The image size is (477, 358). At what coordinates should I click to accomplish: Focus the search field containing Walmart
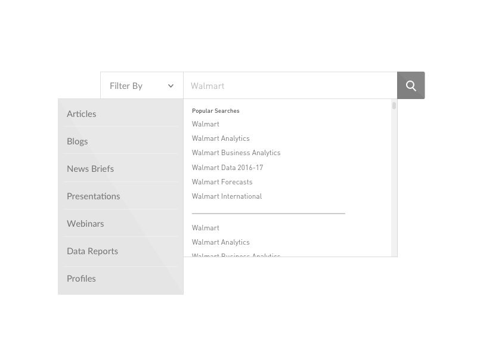[x=290, y=85]
